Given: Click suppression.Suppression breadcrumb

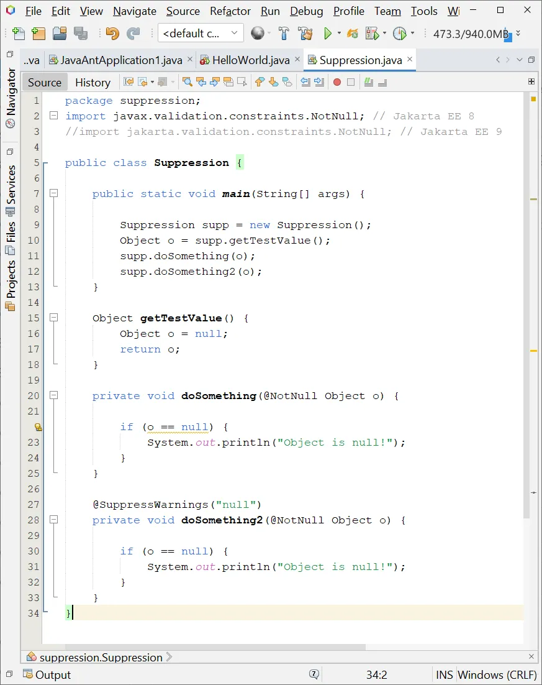Looking at the screenshot, I should pos(101,657).
